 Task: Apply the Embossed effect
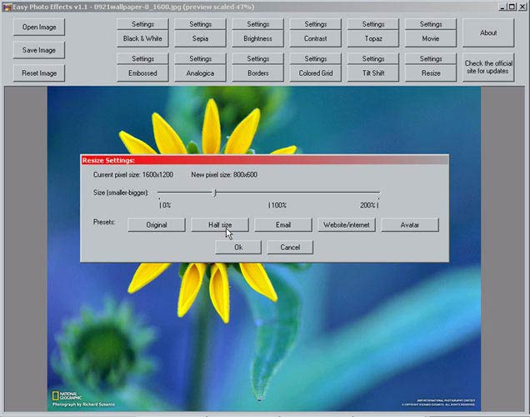pyautogui.click(x=143, y=73)
